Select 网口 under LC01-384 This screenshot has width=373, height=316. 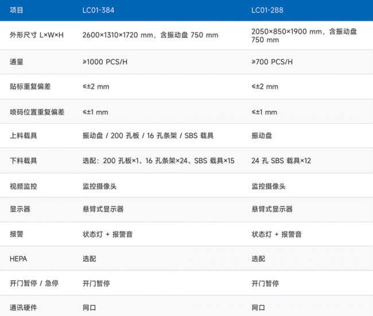tap(90, 307)
